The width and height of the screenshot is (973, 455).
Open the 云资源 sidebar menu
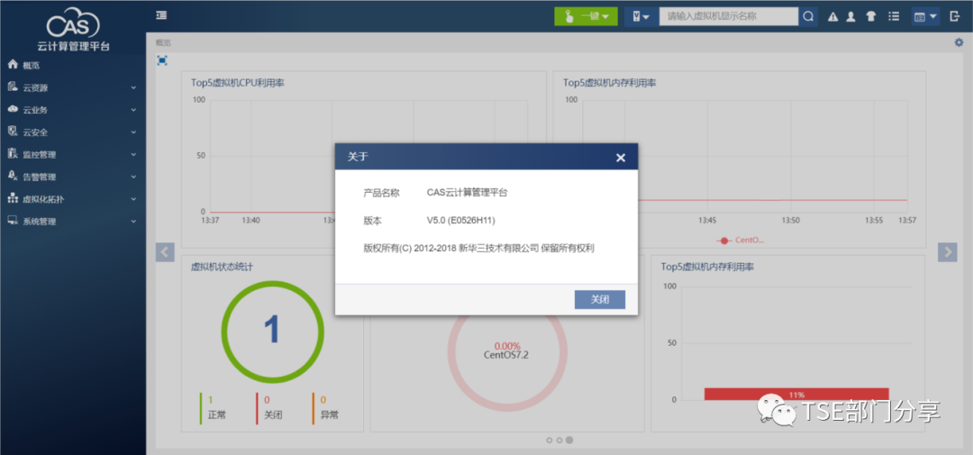73,87
